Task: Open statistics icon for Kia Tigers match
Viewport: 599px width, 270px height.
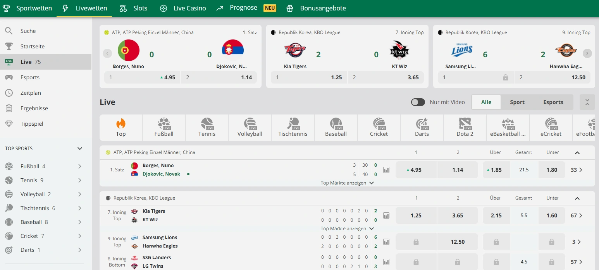Action: [x=386, y=215]
